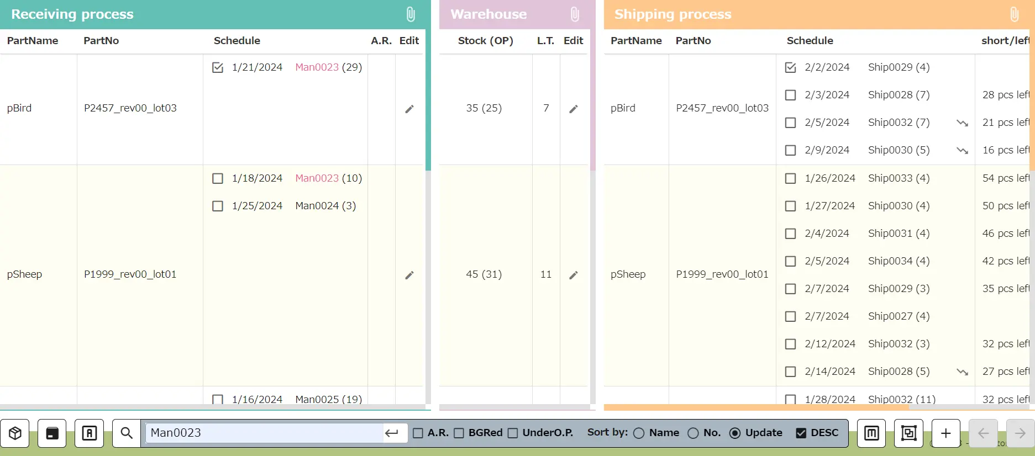Open the Receiving process attachment paperclip
1035x456 pixels.
[411, 14]
